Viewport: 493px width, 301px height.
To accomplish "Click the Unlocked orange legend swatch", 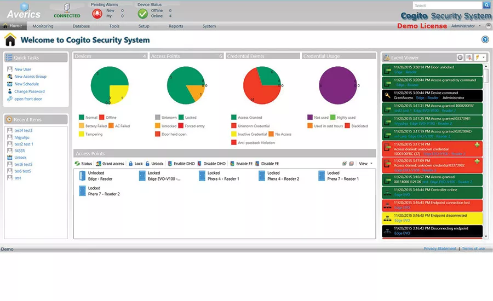I will click(x=158, y=126).
